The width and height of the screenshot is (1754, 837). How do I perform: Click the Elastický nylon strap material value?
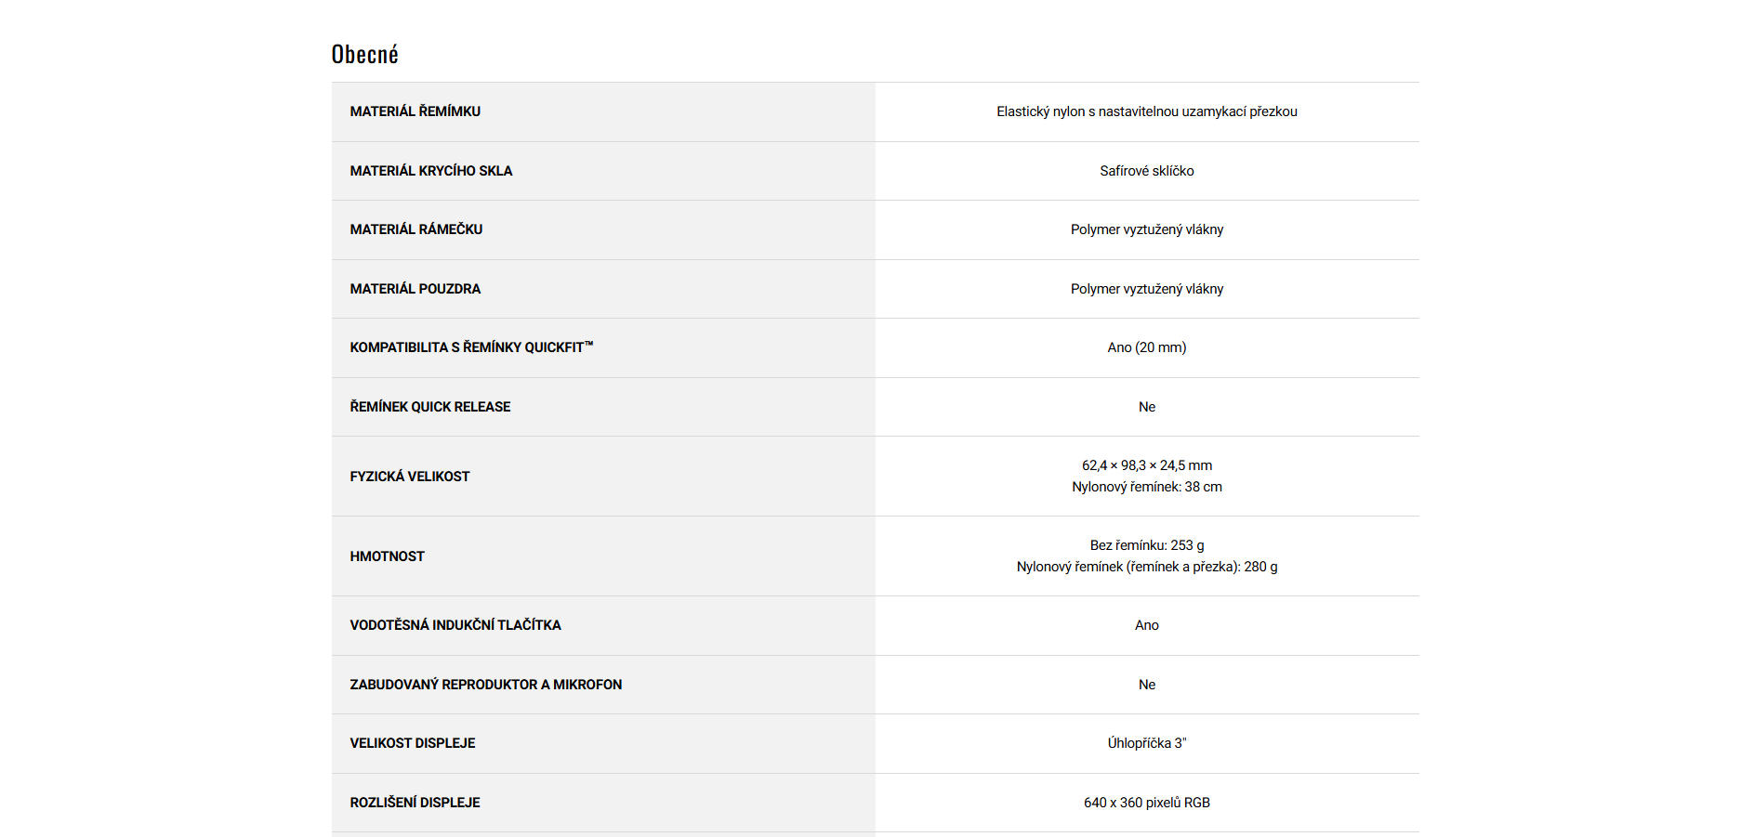pyautogui.click(x=1146, y=111)
